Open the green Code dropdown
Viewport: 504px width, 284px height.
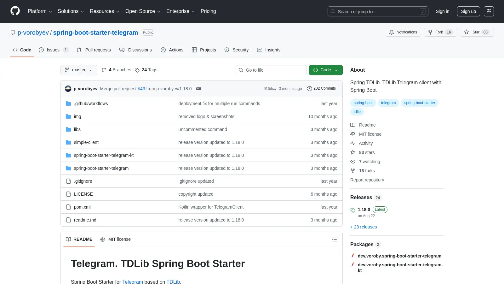point(326,70)
